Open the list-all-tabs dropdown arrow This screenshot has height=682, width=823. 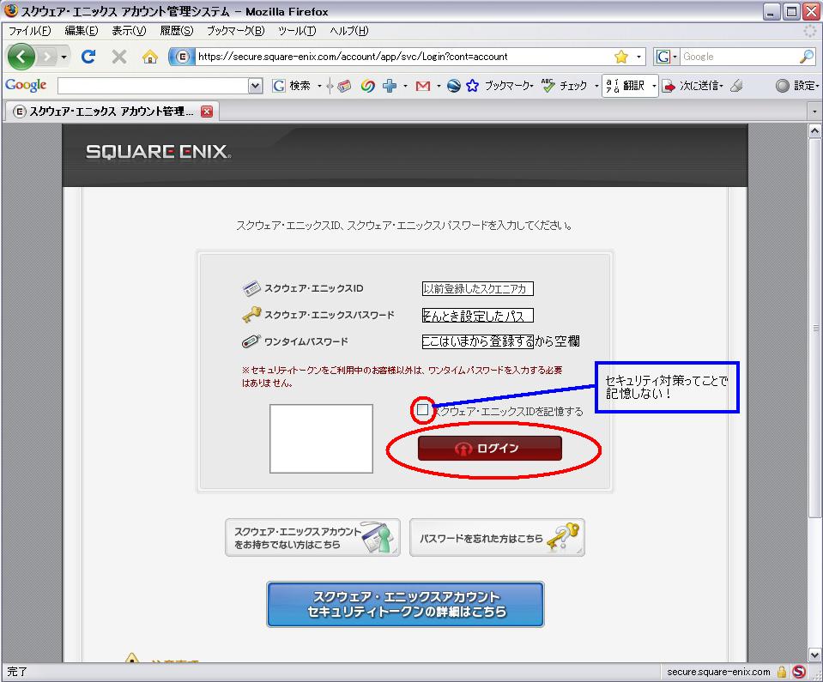814,112
